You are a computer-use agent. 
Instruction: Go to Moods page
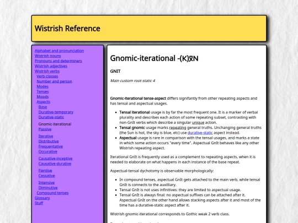42,97
